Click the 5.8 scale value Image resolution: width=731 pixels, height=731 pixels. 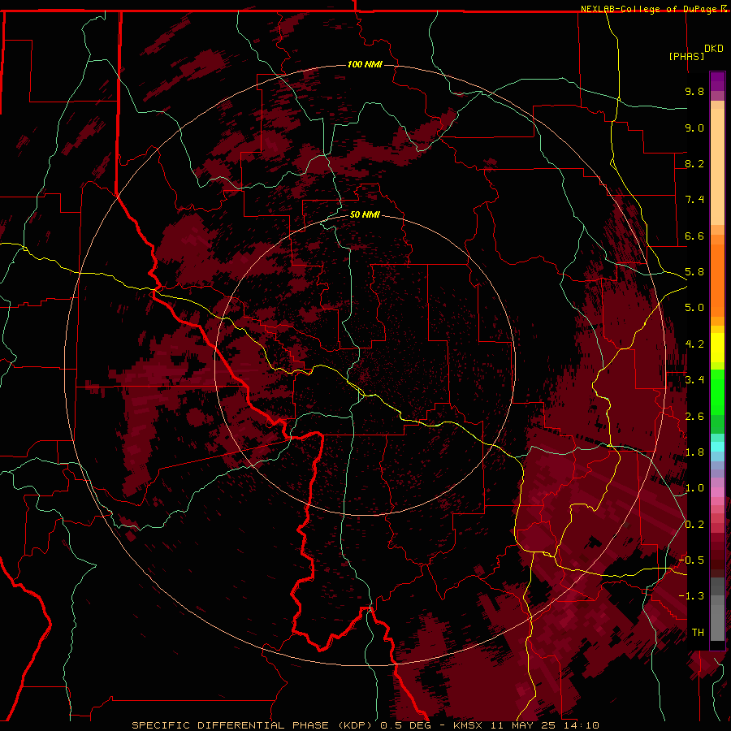[694, 272]
